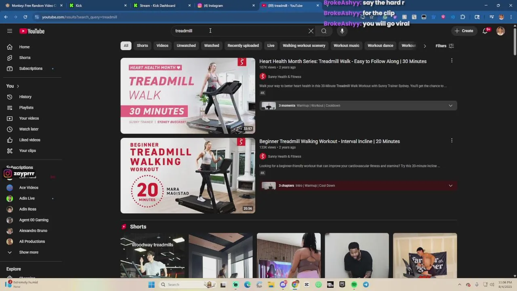This screenshot has height=291, width=517.
Task: Select the All filter chip
Action: pos(126,46)
